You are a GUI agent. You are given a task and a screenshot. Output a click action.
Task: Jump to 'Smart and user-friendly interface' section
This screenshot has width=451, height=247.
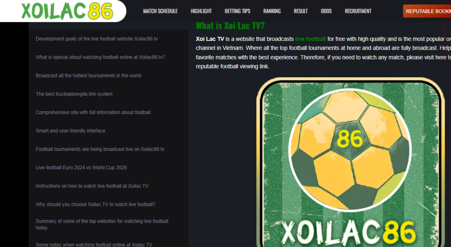tap(71, 131)
